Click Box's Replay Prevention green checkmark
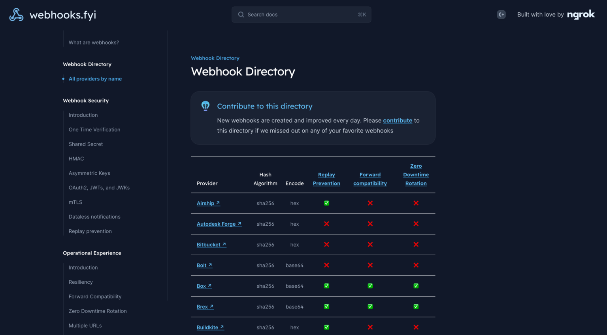This screenshot has height=335, width=607. pos(326,286)
